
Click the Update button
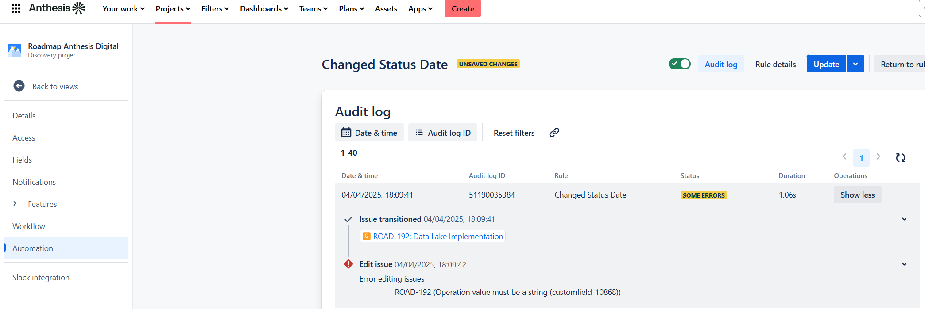(x=826, y=64)
